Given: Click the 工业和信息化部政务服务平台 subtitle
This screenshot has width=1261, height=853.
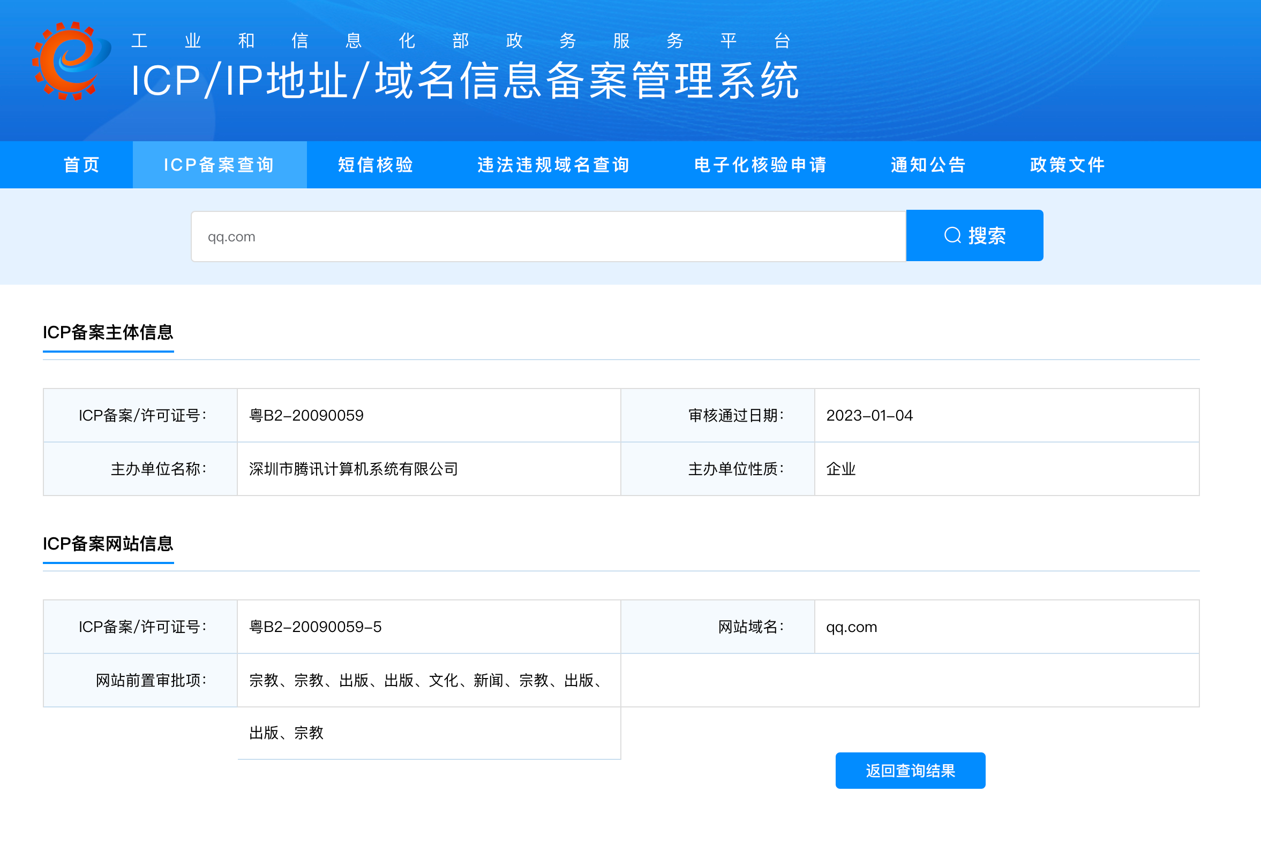Looking at the screenshot, I should tap(461, 41).
